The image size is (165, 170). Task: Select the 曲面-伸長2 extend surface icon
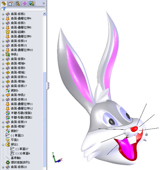(8, 95)
